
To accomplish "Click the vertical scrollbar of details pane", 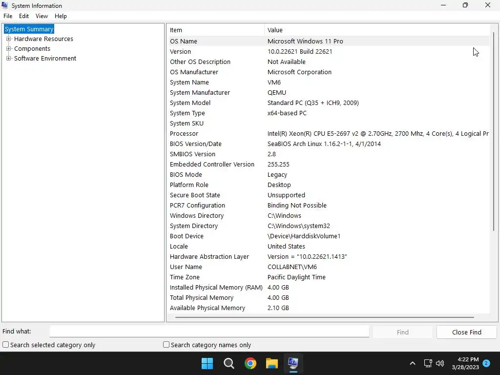I will [494, 131].
